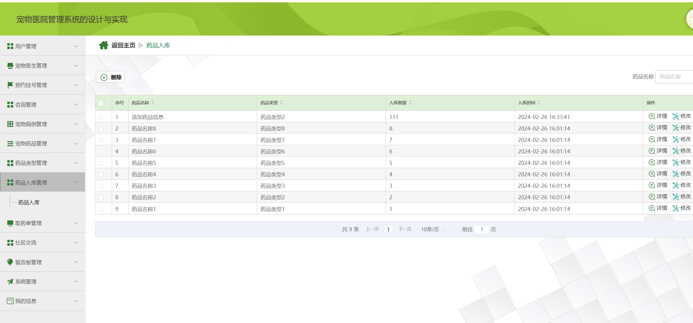Sort by 药品名称 column arrows
The image size is (693, 323).
tap(153, 103)
